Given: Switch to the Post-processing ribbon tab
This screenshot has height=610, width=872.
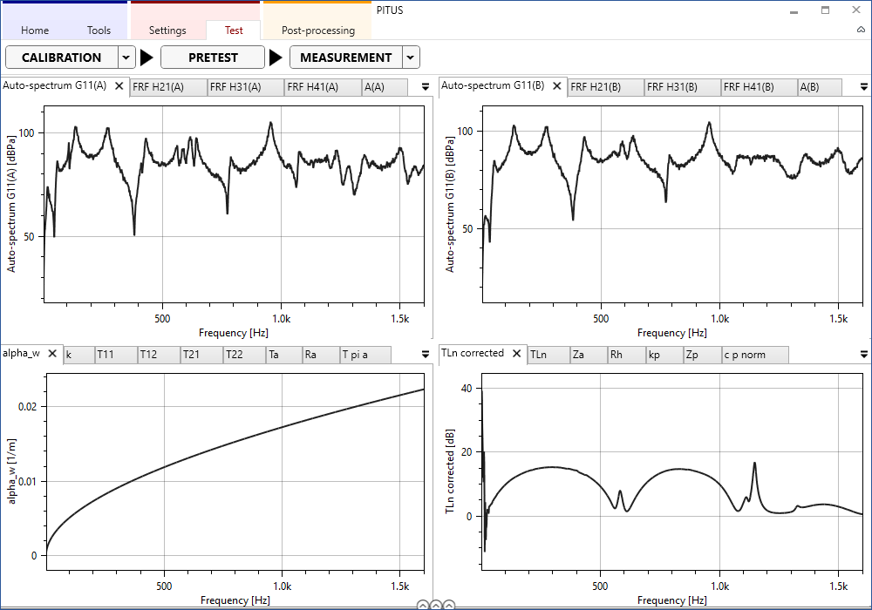Looking at the screenshot, I should (317, 30).
